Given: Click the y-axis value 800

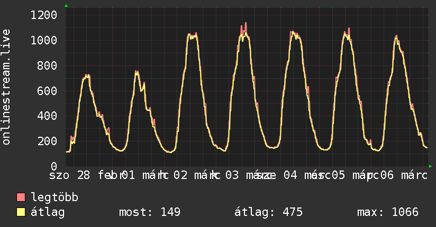Looking at the screenshot, I should pos(47,66).
